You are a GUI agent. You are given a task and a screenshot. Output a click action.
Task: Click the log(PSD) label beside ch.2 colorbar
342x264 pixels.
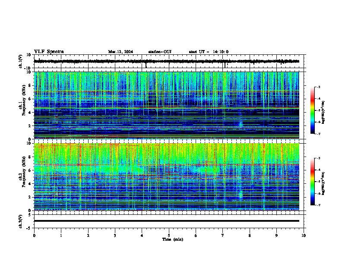pos(323,183)
